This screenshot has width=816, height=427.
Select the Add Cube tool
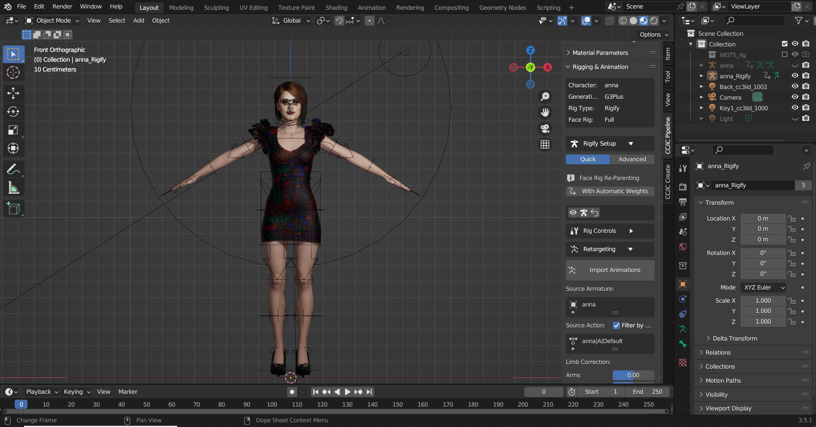pos(13,208)
